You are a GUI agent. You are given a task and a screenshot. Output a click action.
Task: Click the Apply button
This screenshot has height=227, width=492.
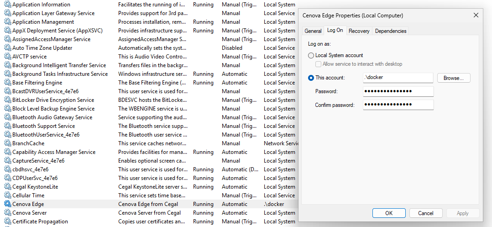462,213
